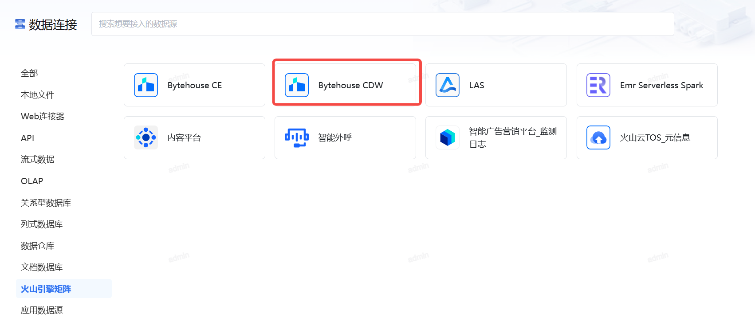Click the 智能广告营销平台 cube icon

coord(448,137)
